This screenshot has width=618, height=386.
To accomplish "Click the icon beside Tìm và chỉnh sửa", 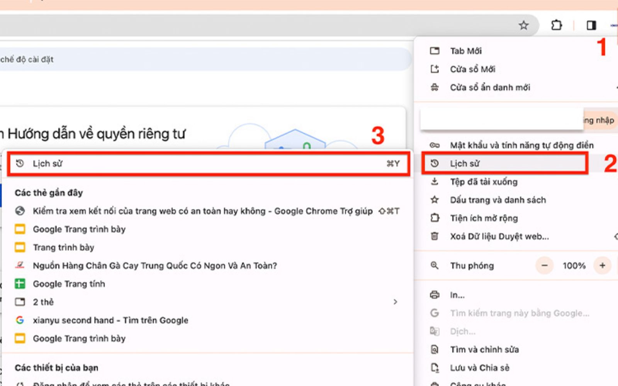I will [435, 349].
